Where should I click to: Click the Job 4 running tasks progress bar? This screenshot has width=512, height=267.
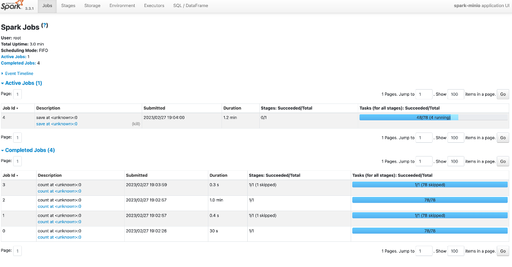[433, 117]
